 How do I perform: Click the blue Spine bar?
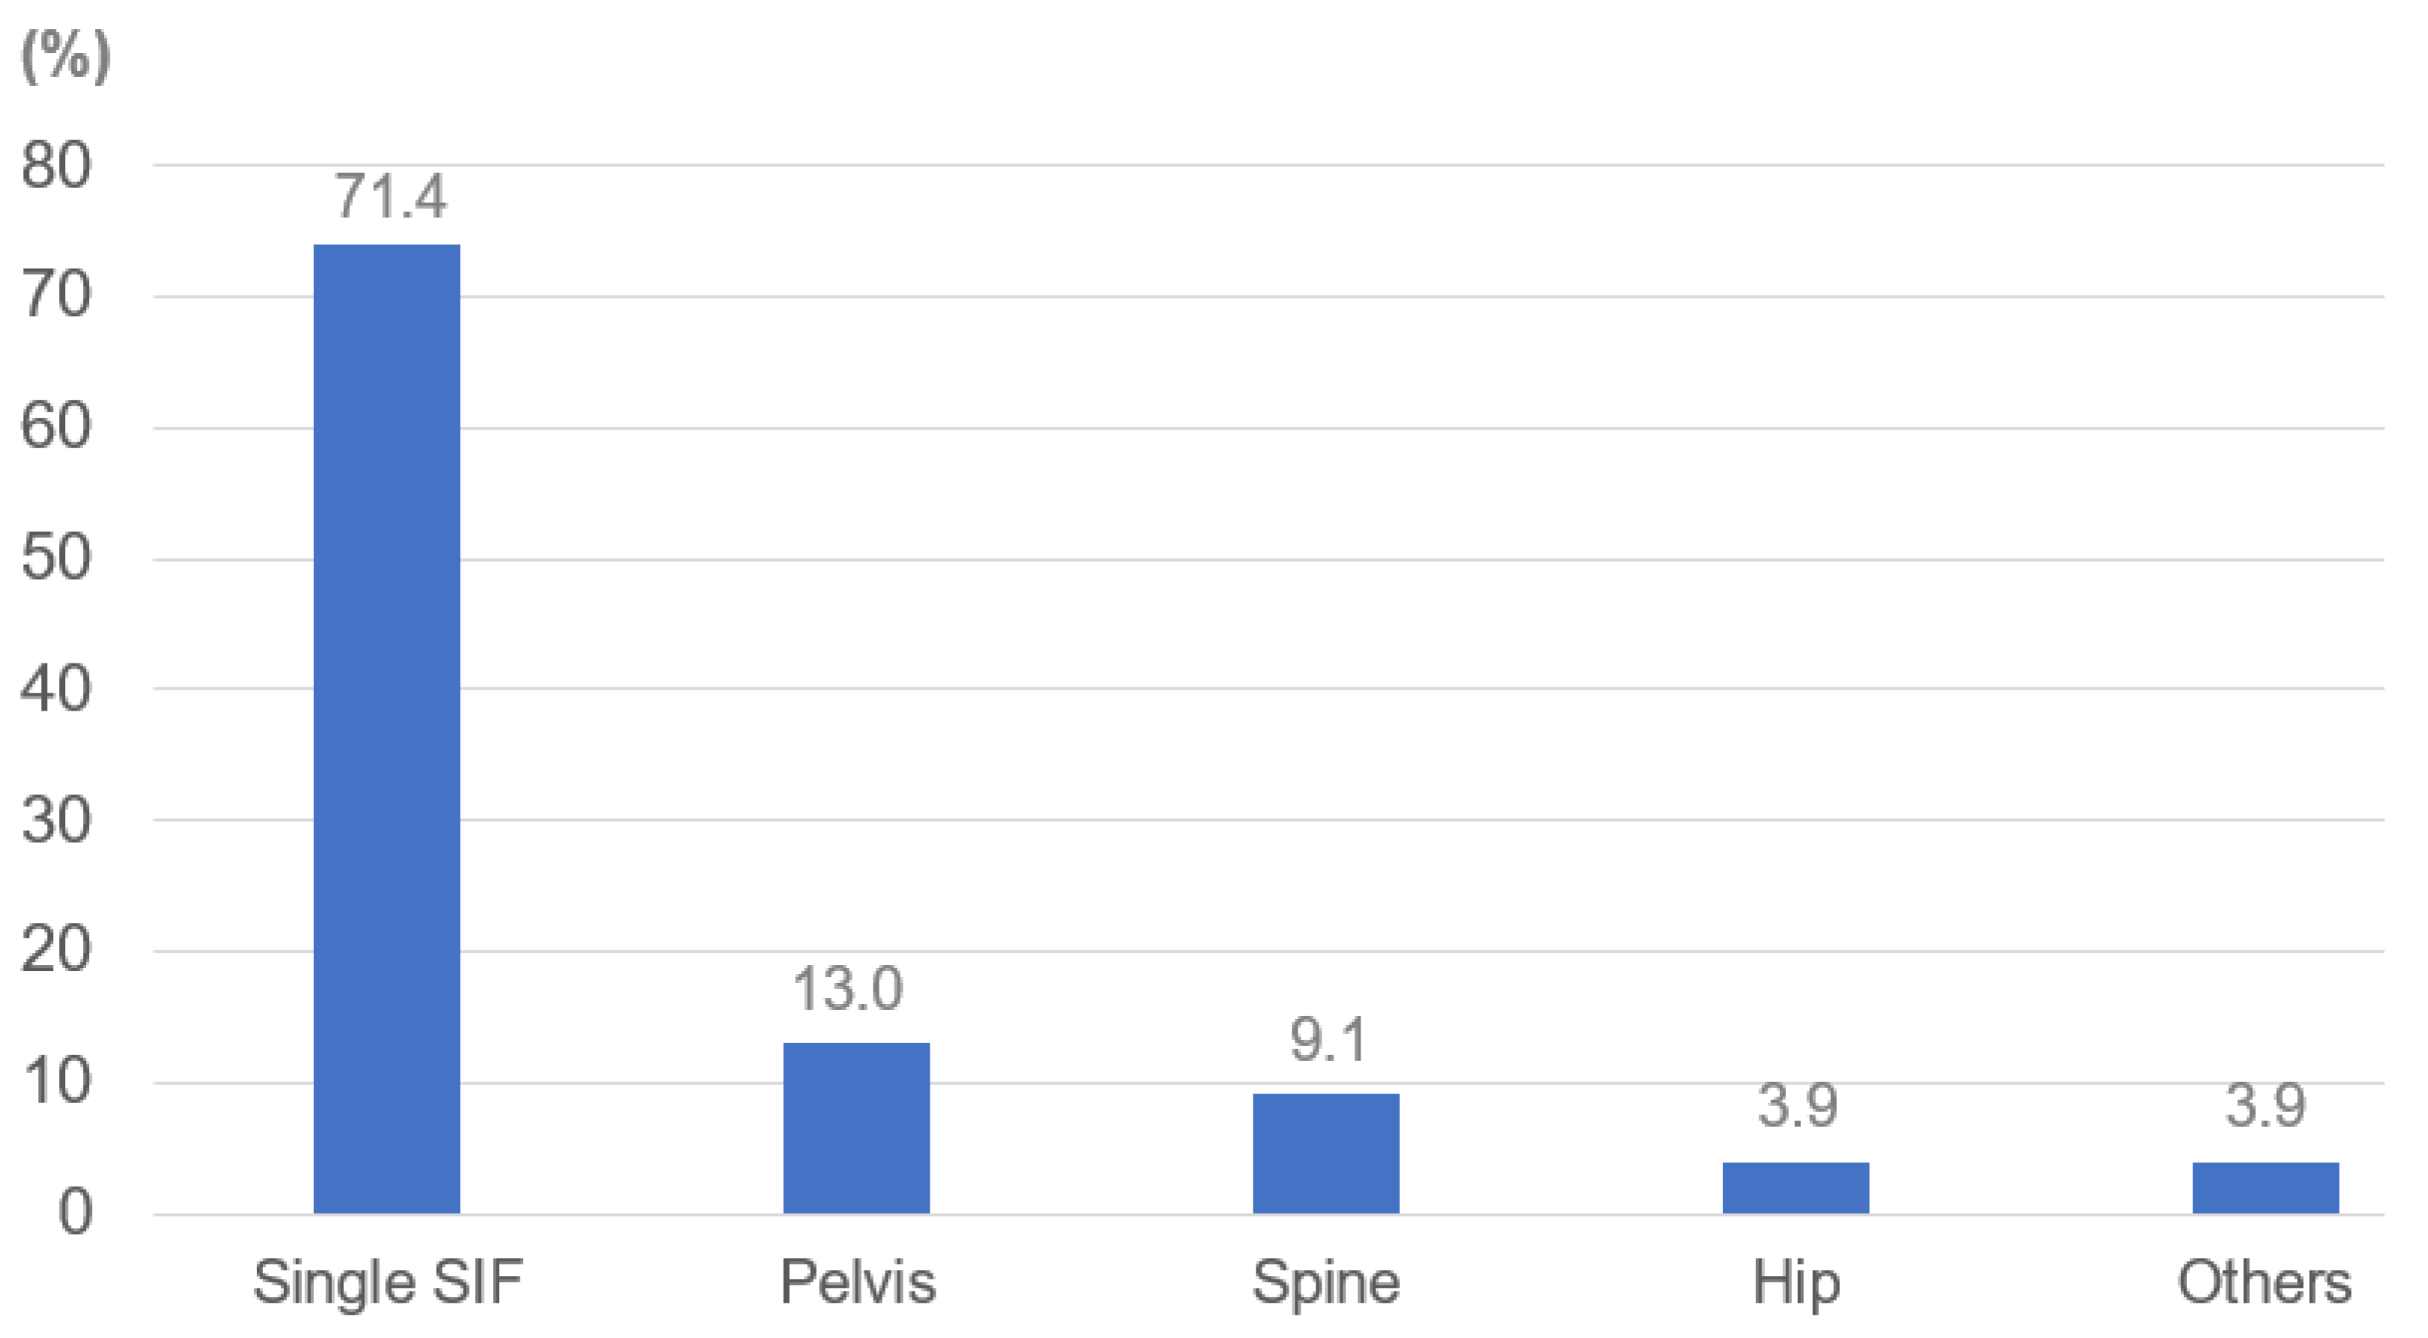[x=1325, y=1152]
